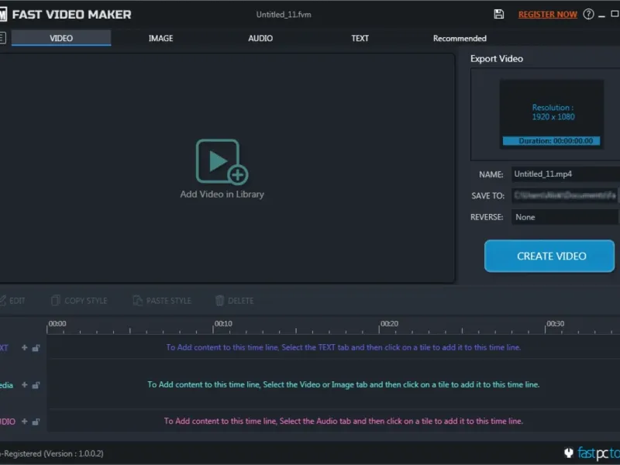Click the EDIT pencil toolbar button
Viewport: 620px width, 465px height.
click(x=12, y=301)
